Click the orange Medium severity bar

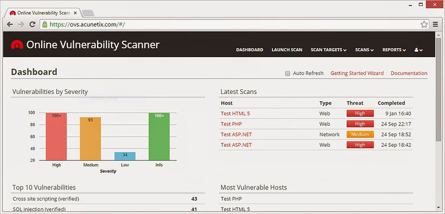click(90, 139)
